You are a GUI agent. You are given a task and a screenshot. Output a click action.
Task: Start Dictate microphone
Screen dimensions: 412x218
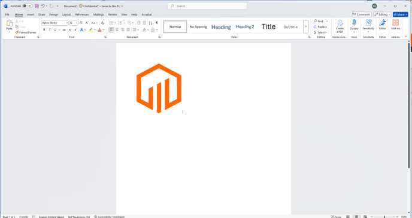point(354,25)
